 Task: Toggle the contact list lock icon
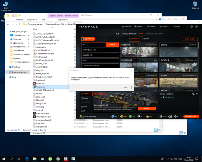point(193,94)
